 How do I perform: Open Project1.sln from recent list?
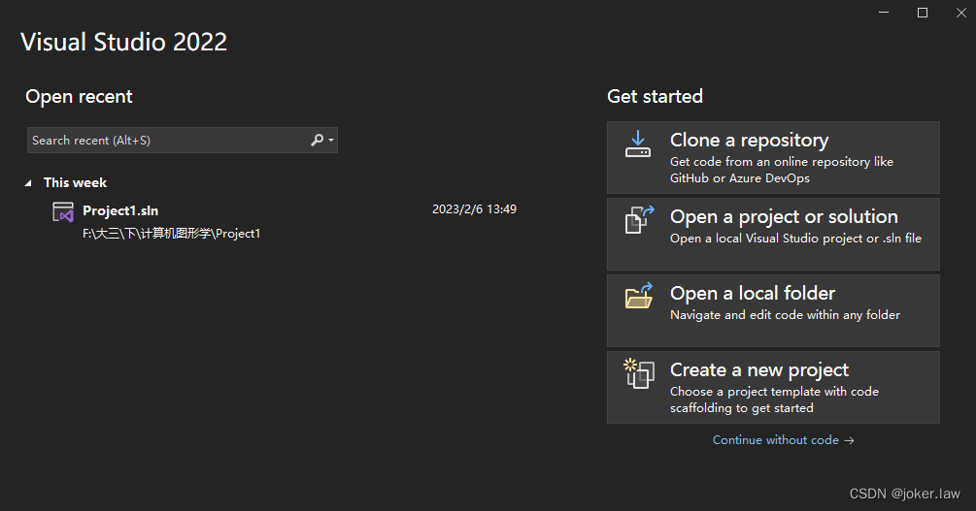[x=285, y=221]
